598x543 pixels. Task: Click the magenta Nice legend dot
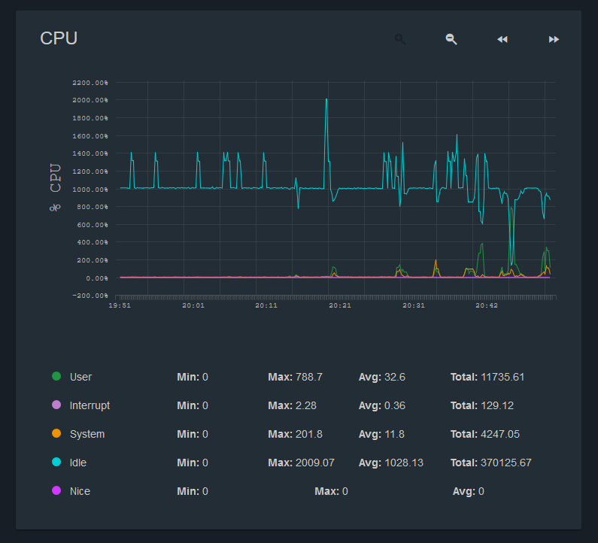56,491
